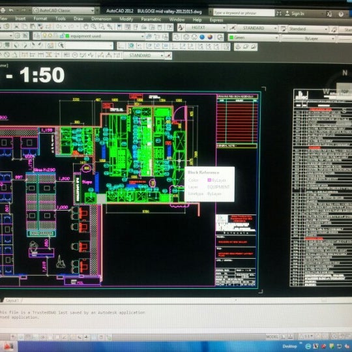Click the Help question mark icon
Image resolution: width=352 pixels, height=352 pixels.
pyautogui.click(x=341, y=14)
